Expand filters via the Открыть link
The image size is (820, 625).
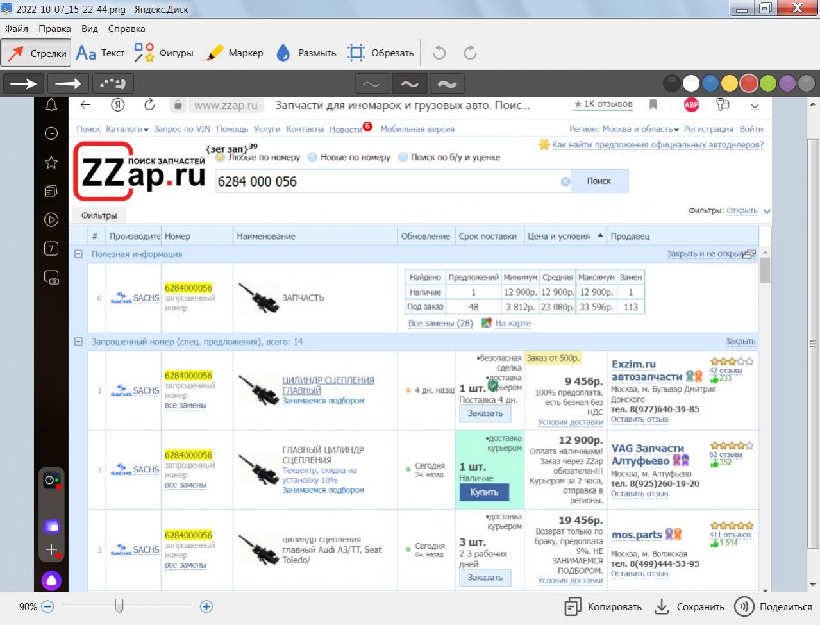point(742,210)
